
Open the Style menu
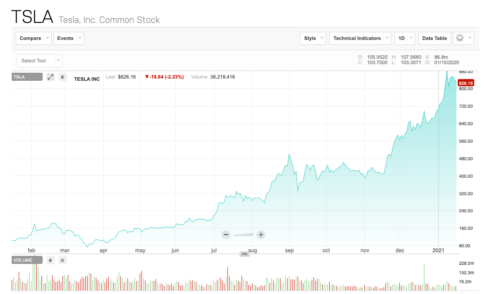click(x=313, y=38)
